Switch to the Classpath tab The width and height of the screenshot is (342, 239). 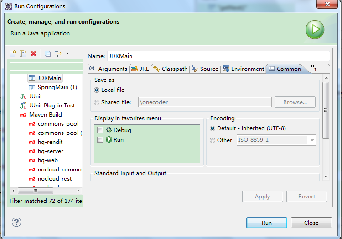[170, 69]
